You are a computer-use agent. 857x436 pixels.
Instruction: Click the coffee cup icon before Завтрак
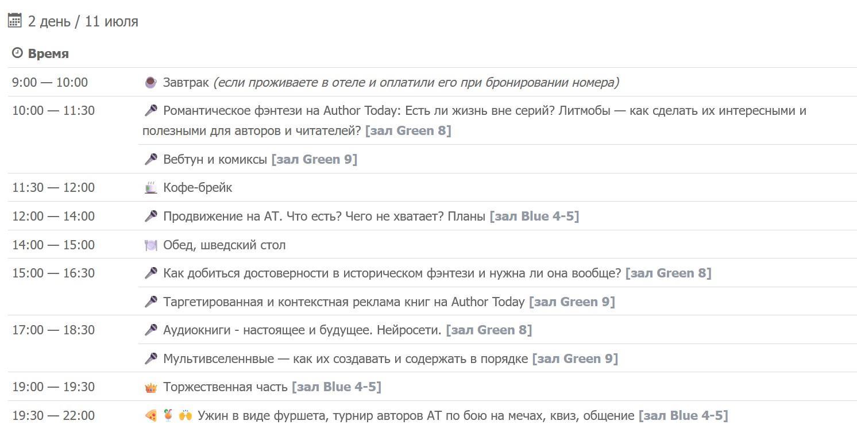point(150,83)
